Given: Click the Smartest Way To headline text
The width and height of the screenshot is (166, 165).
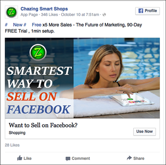Looking at the screenshot, I should tap(39, 77).
